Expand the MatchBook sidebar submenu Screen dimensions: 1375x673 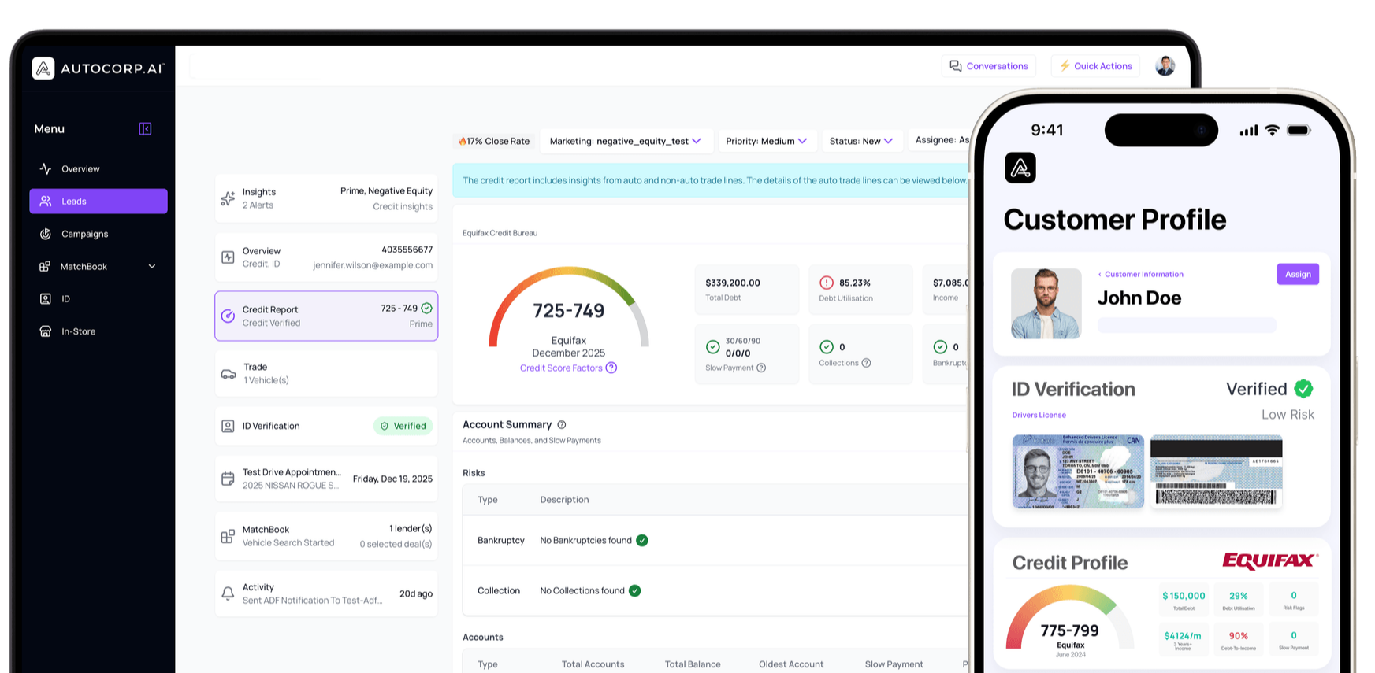point(152,267)
